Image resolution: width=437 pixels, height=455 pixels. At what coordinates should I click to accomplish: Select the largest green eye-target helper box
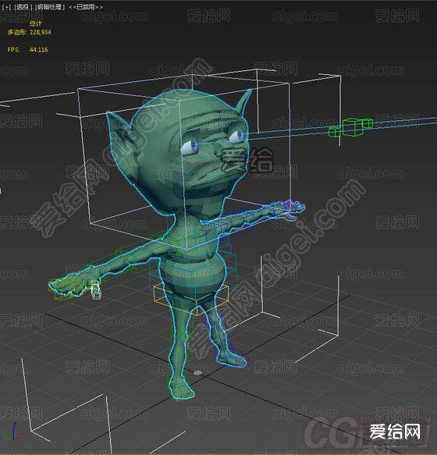pos(353,126)
